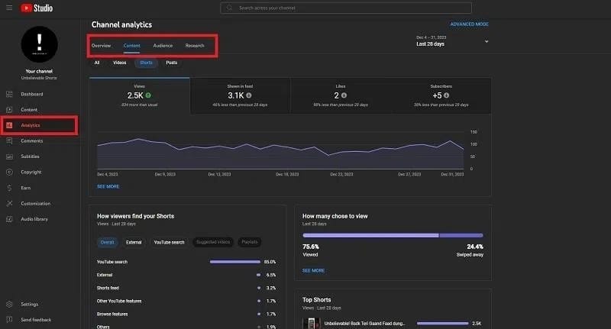Viewport: 611px width, 329px height.
Task: Click the Analytics bar chart icon
Action: coord(9,125)
